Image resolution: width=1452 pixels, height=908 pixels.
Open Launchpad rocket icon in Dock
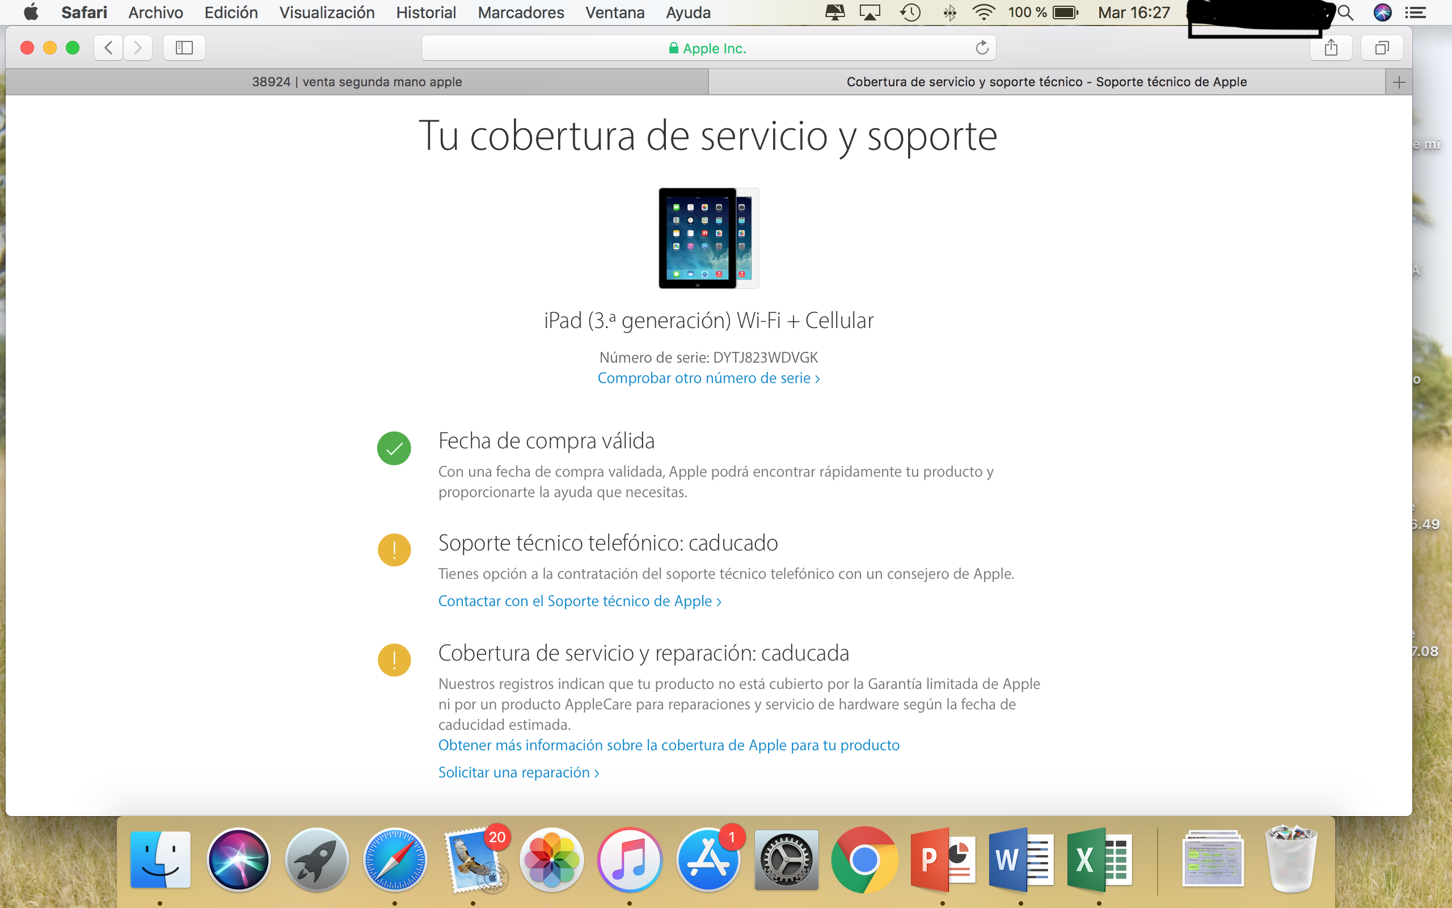(317, 859)
